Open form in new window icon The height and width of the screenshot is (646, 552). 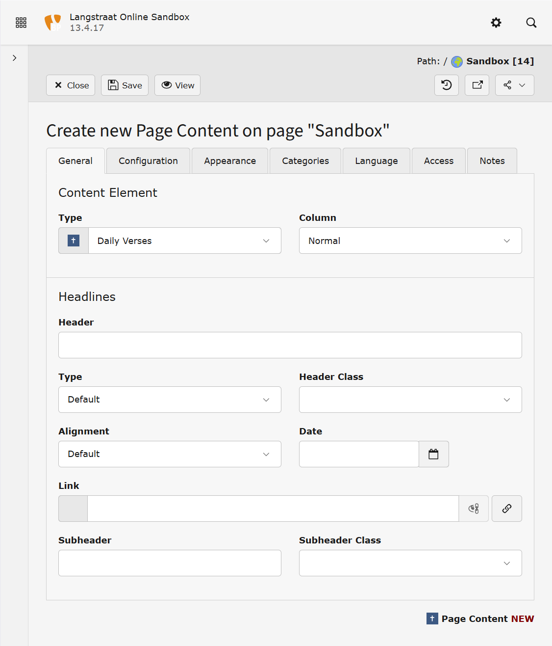point(477,85)
